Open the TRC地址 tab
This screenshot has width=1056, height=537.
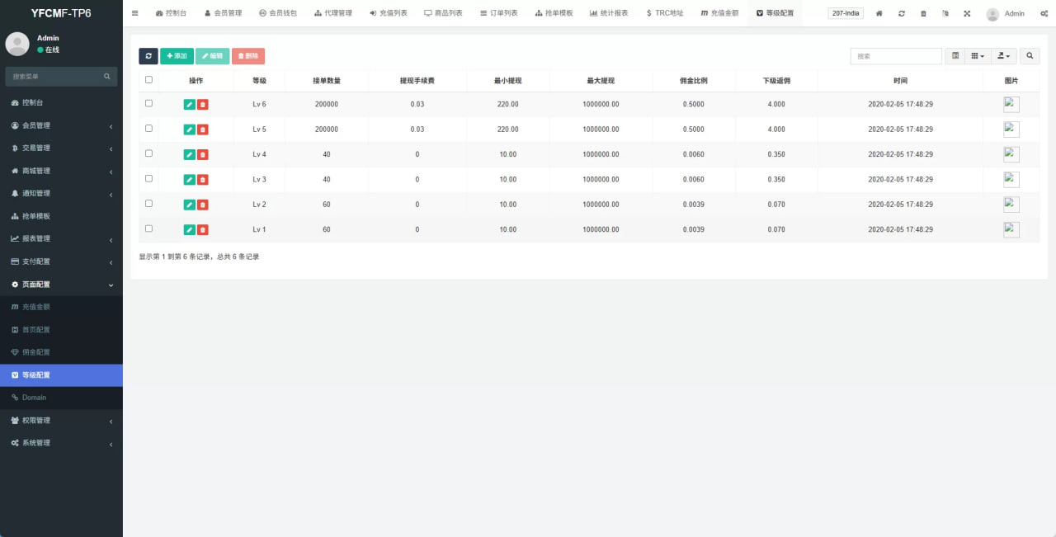pos(664,13)
